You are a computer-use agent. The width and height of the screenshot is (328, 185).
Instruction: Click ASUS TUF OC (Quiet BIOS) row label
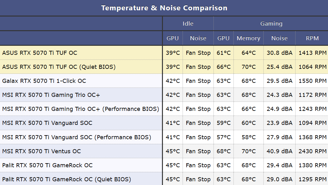[x=59, y=67]
